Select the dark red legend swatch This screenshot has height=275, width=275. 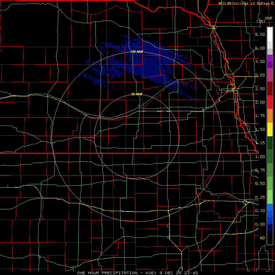(270, 89)
